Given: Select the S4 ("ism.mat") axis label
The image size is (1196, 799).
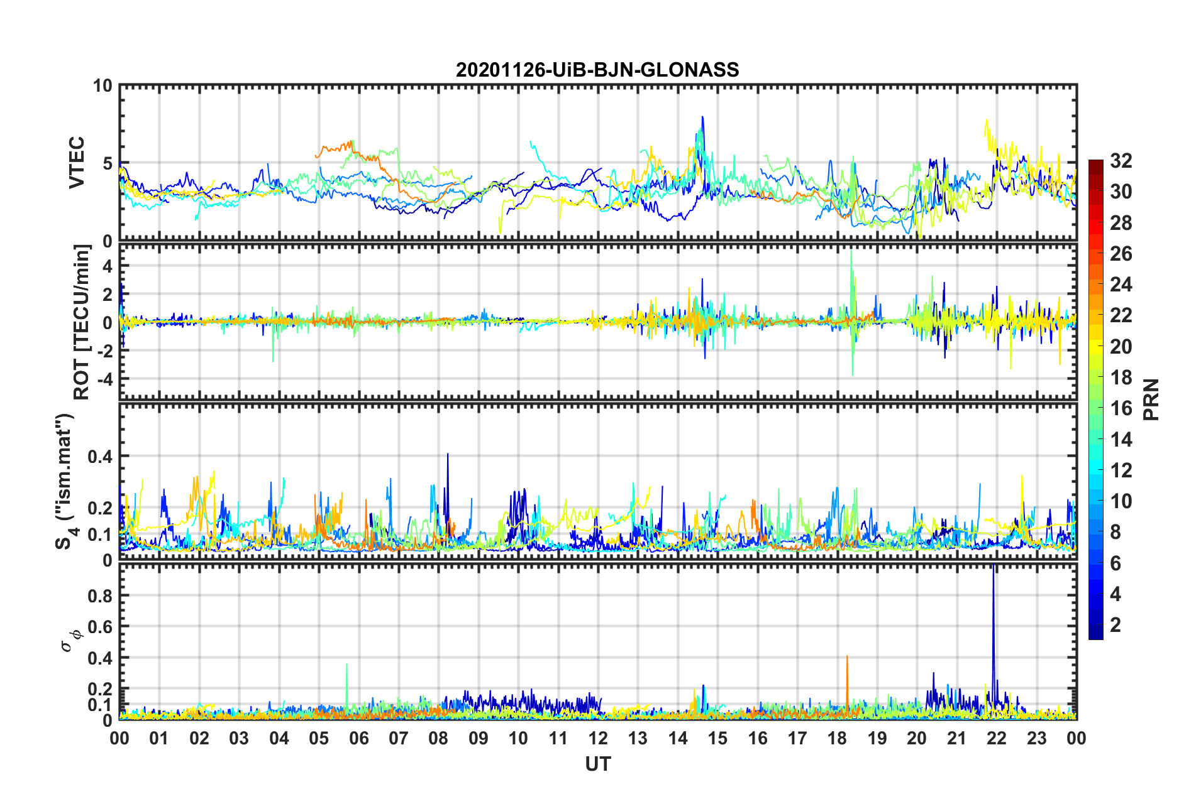Looking at the screenshot, I should (x=66, y=481).
